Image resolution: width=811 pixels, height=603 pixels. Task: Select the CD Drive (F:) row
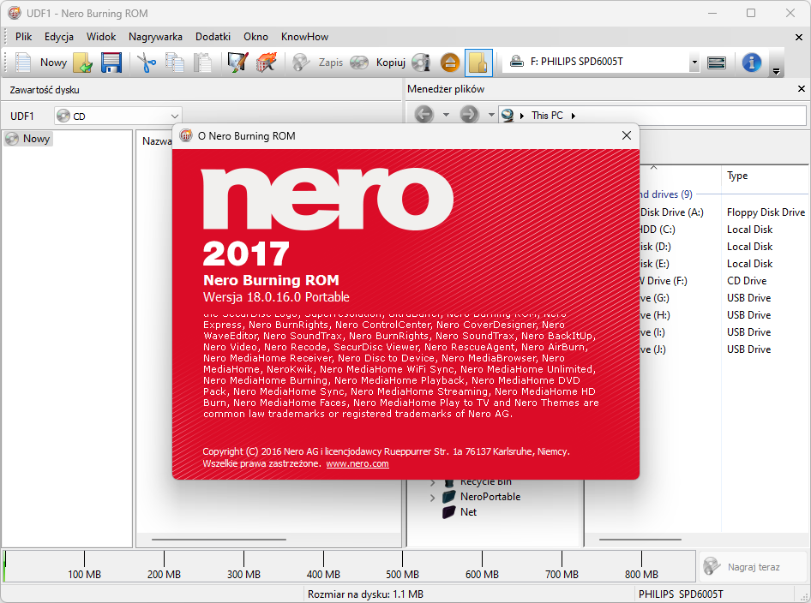724,281
